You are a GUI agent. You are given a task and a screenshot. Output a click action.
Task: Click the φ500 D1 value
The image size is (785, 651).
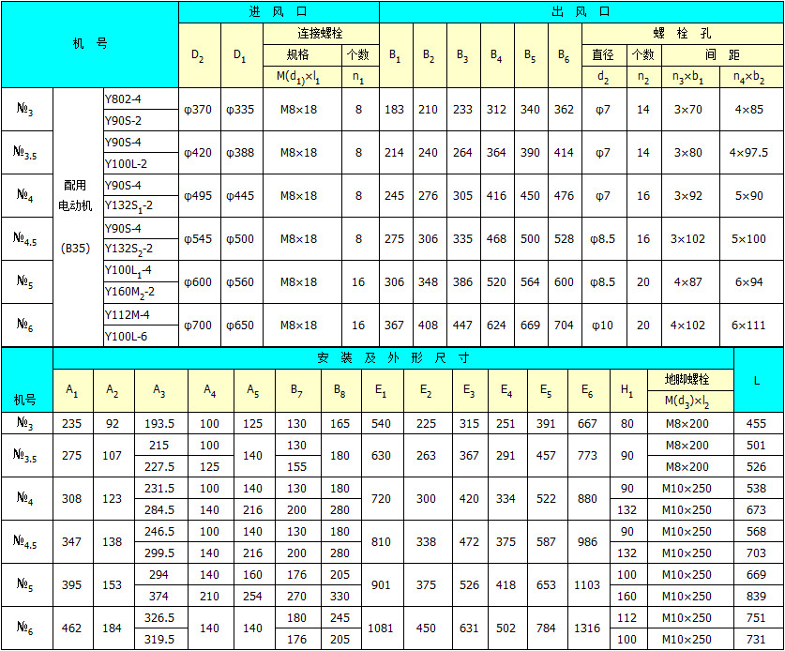click(241, 239)
